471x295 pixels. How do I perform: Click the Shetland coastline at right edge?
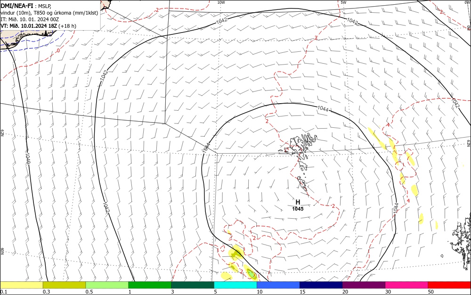463,243
